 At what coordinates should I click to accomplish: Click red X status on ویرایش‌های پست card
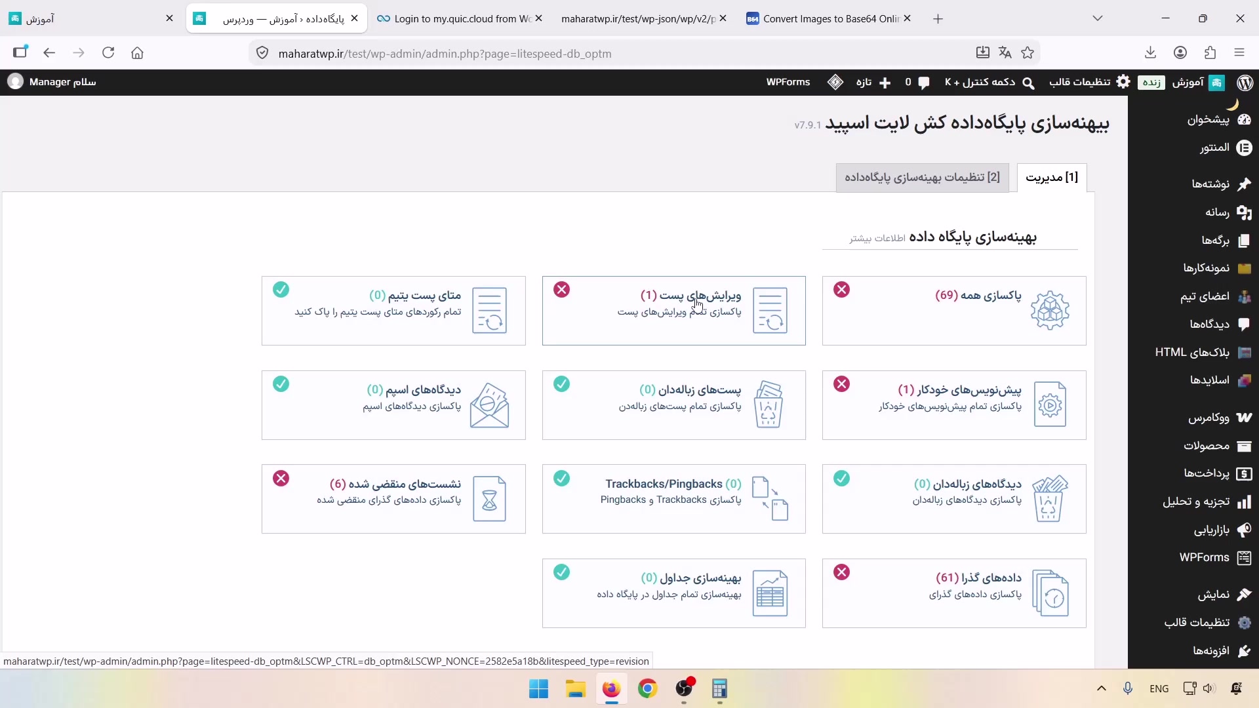pyautogui.click(x=561, y=290)
